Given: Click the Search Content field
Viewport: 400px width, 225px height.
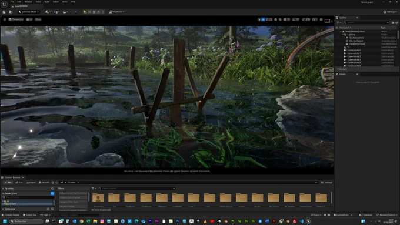Looking at the screenshot, I should tap(137, 189).
